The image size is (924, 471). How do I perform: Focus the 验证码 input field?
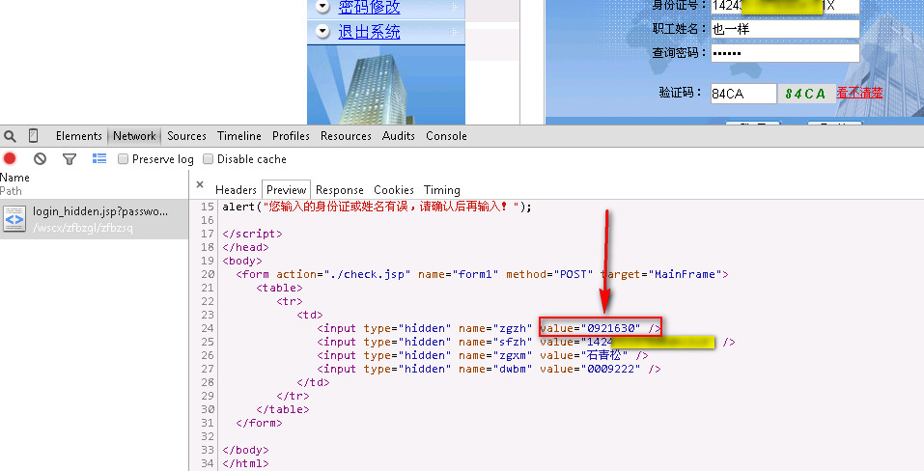pyautogui.click(x=743, y=94)
